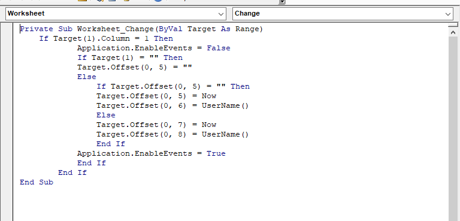
Task: Expand the toolbar options overflow arrow
Action: [x=282, y=2]
